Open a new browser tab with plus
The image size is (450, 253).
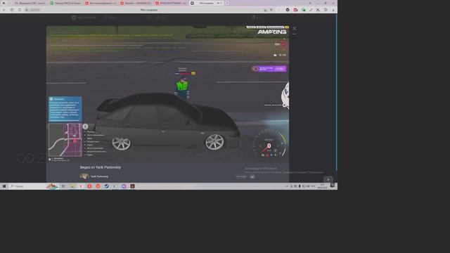coord(227,3)
